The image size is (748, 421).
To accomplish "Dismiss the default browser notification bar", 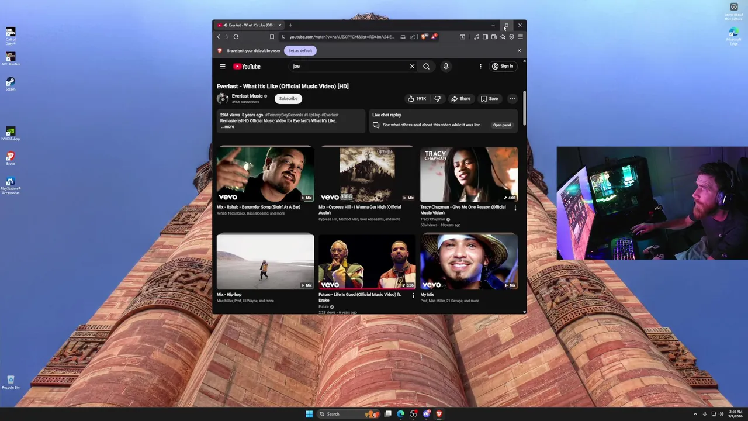I will click(x=519, y=51).
